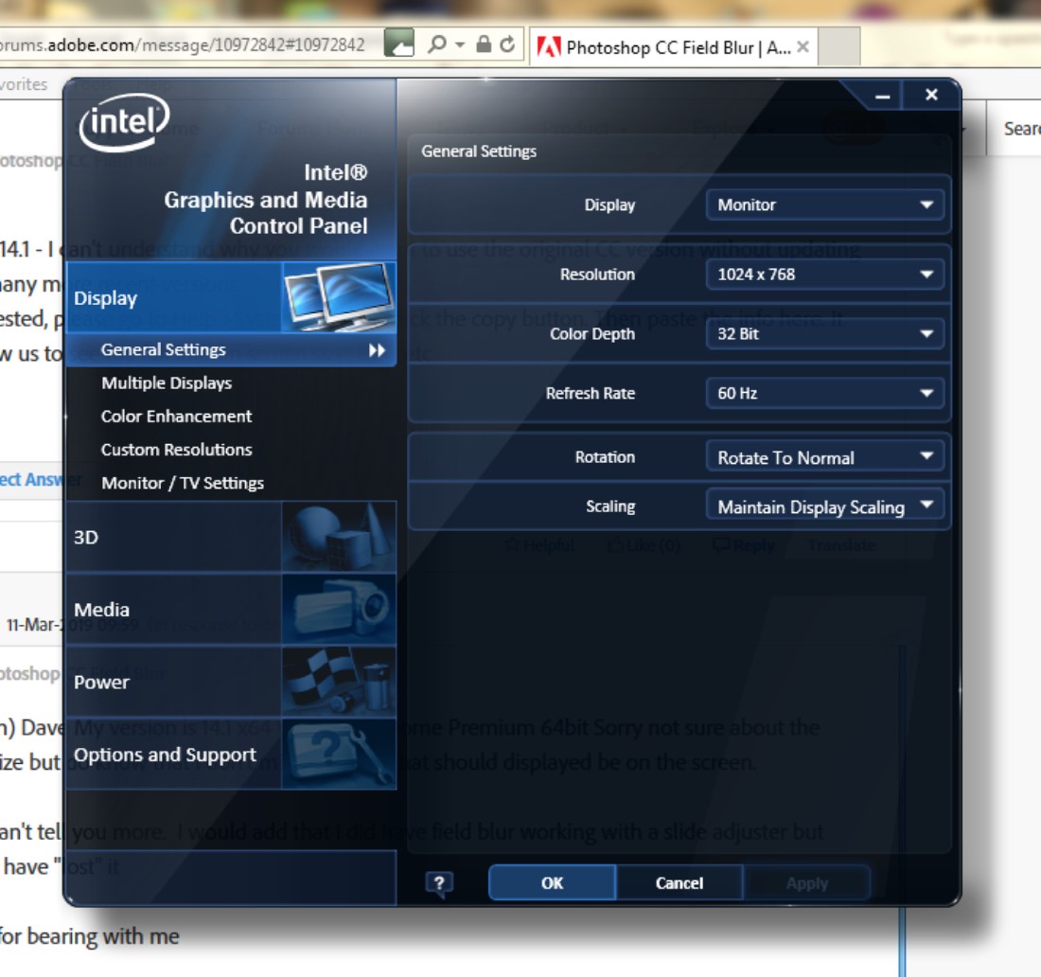Click the question mark help icon

coord(439,883)
